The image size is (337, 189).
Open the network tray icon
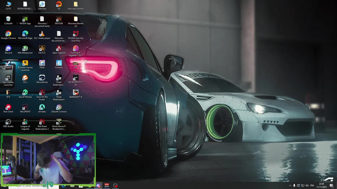(303, 186)
